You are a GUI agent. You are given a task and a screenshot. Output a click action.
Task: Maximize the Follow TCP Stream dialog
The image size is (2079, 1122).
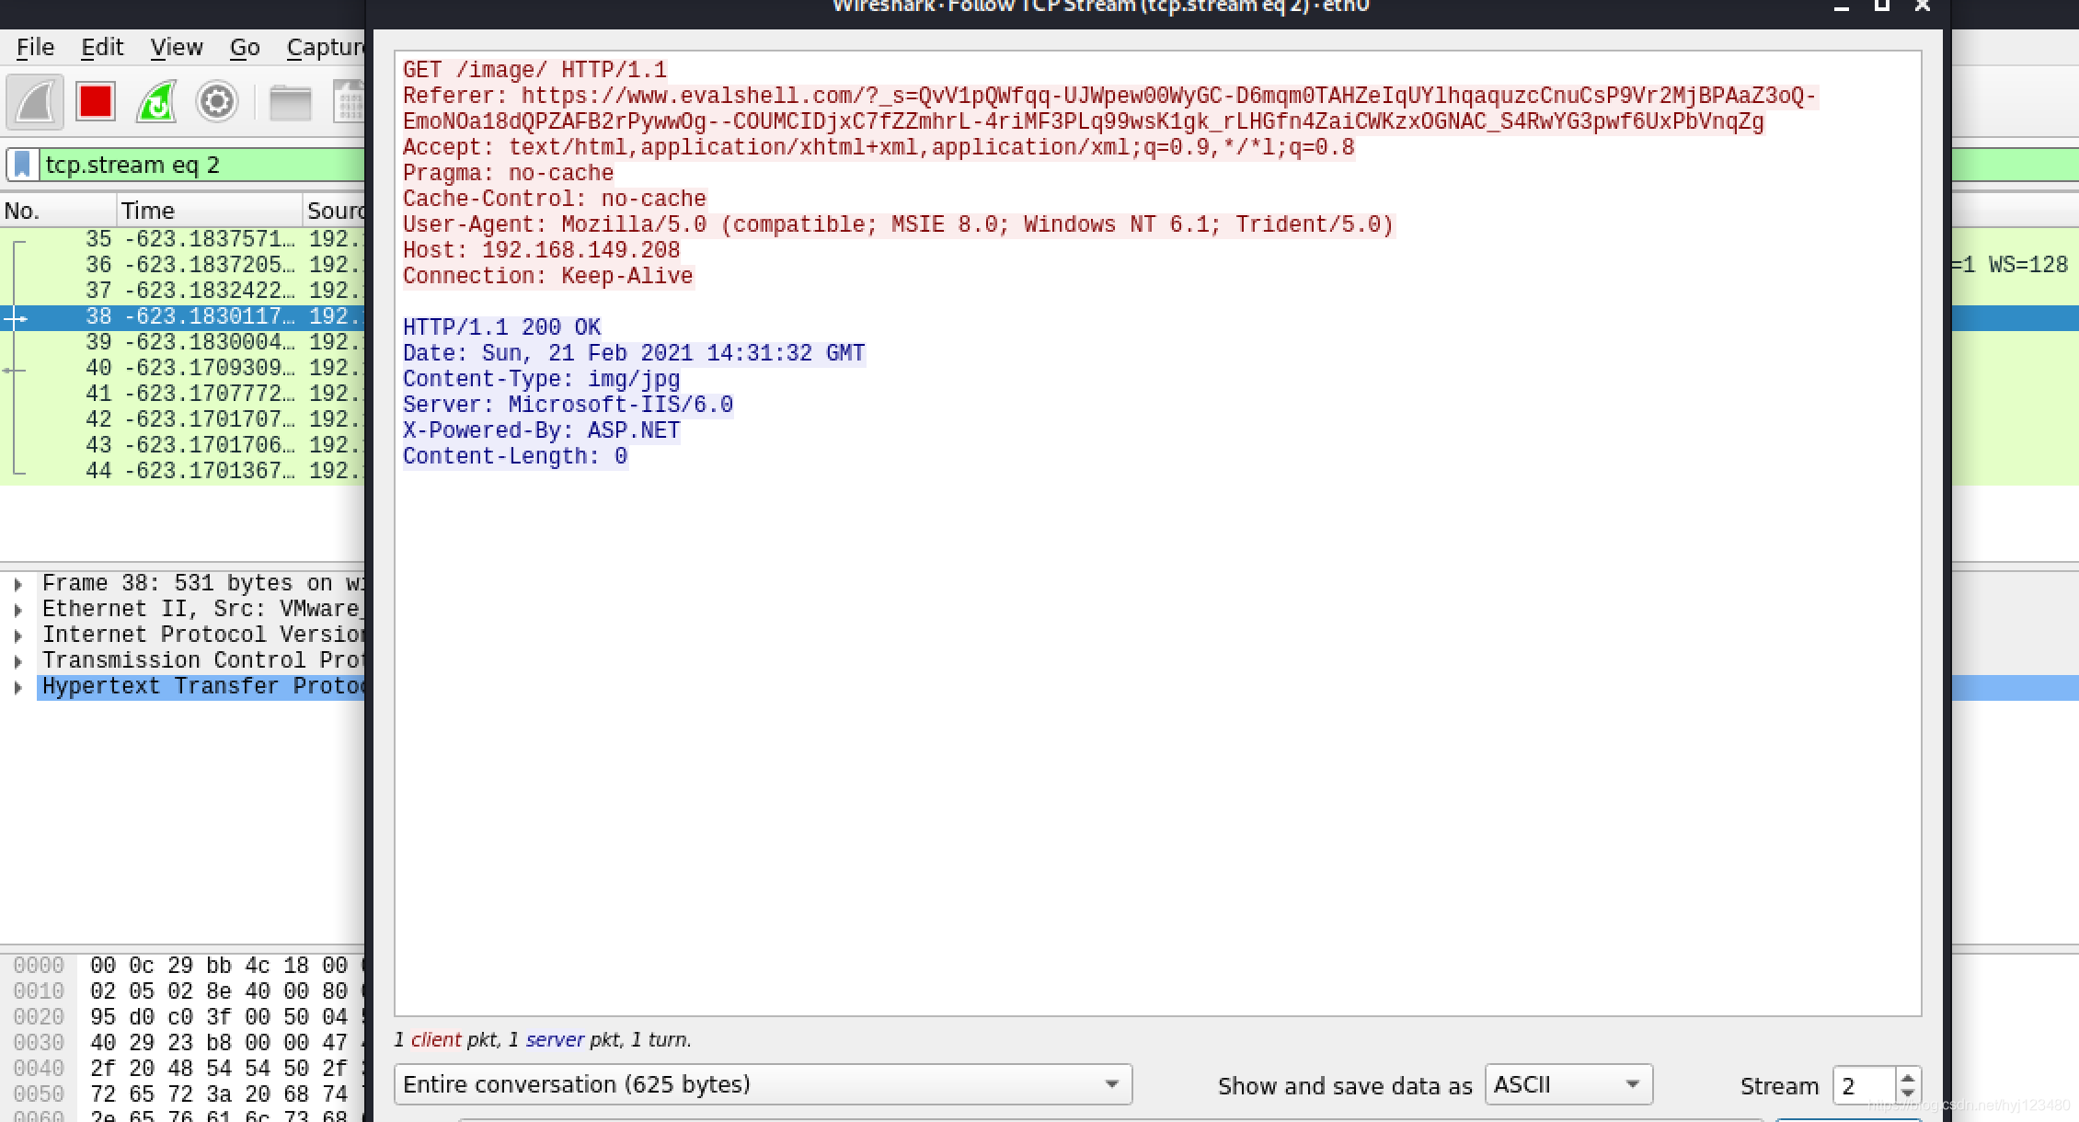1881,6
